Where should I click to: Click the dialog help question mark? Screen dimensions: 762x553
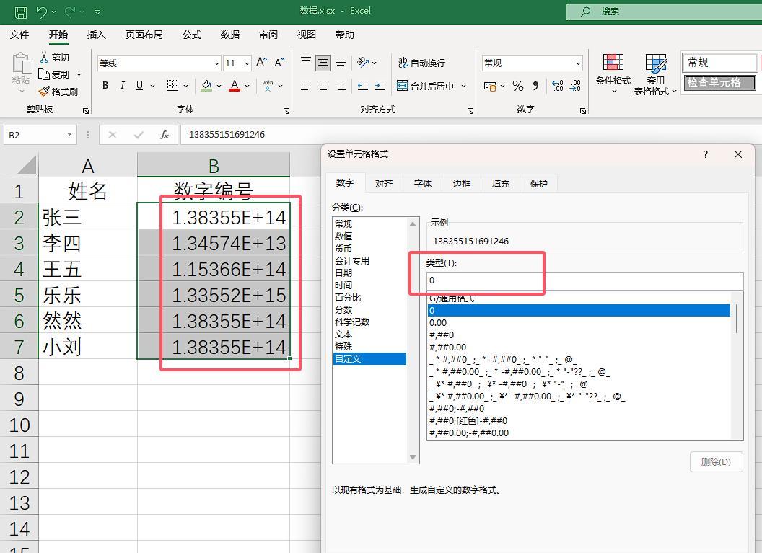(706, 154)
